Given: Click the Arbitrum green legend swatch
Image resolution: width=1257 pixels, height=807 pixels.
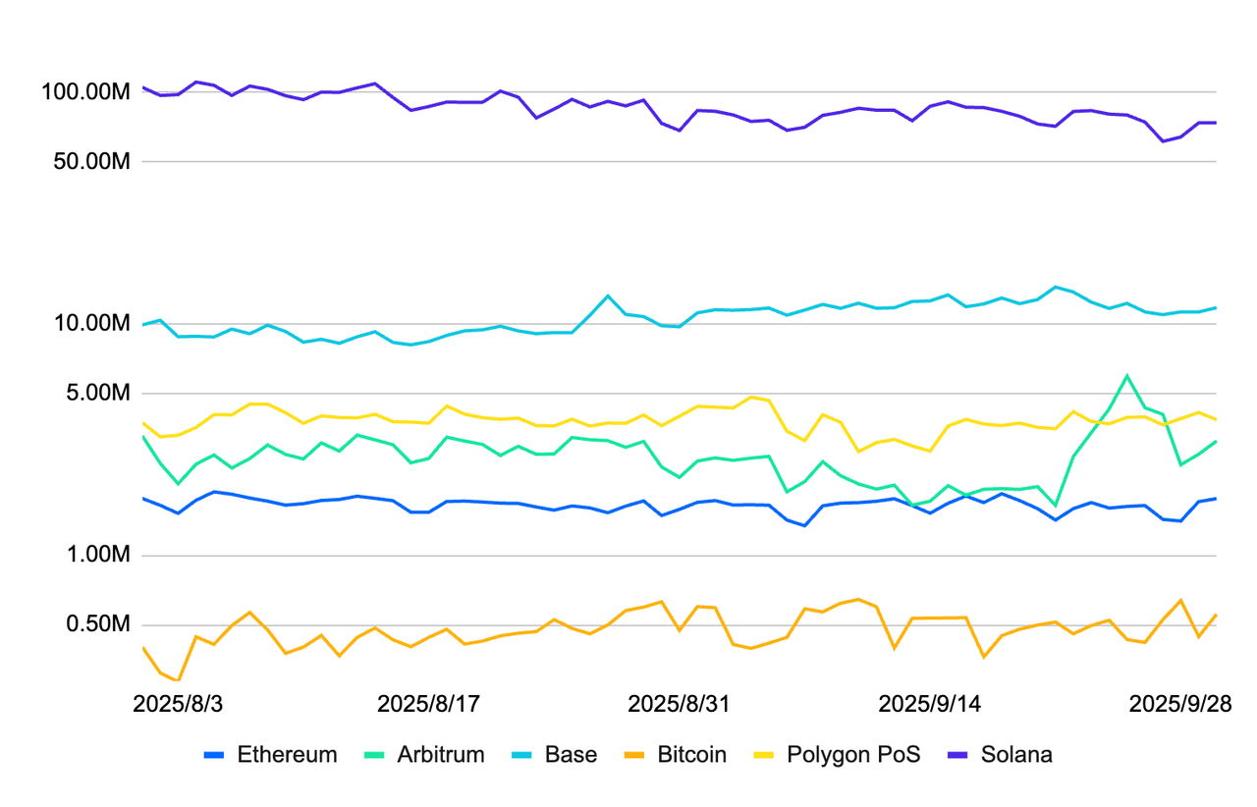Looking at the screenshot, I should (x=376, y=755).
